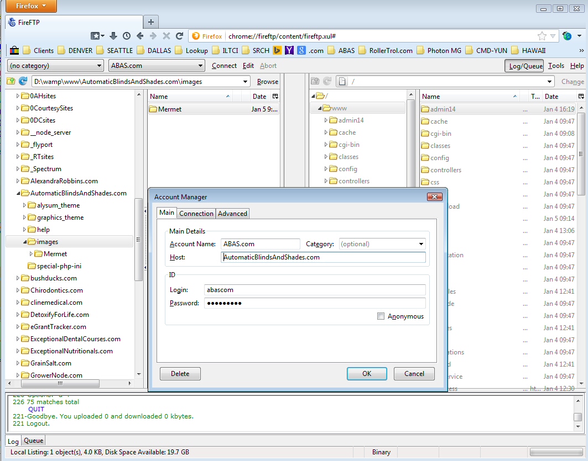Click the Login input field
This screenshot has width=588, height=461.
pyautogui.click(x=315, y=290)
